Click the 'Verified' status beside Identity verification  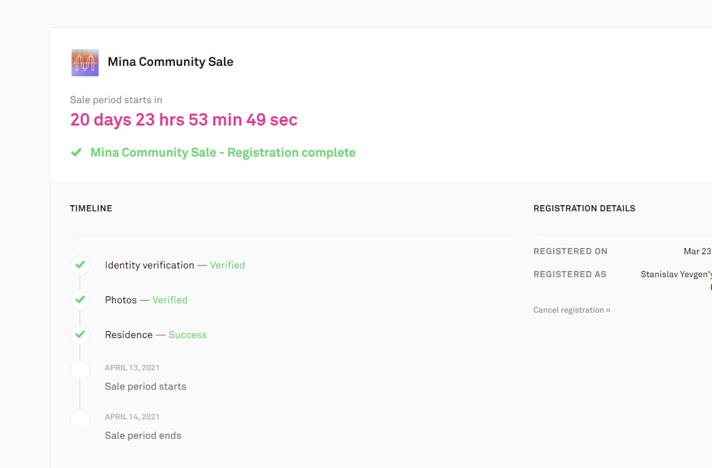tap(227, 265)
